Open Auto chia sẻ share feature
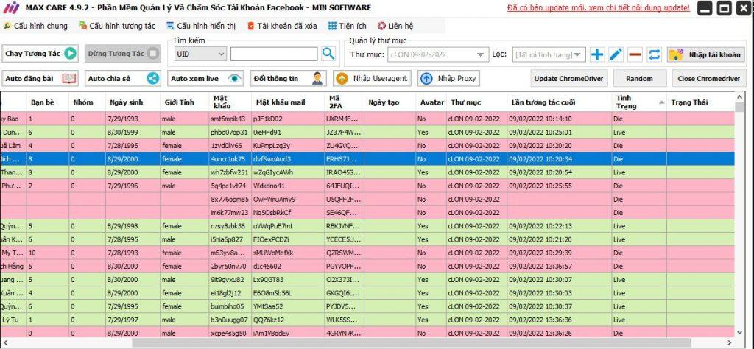The width and height of the screenshot is (754, 349). pyautogui.click(x=123, y=78)
